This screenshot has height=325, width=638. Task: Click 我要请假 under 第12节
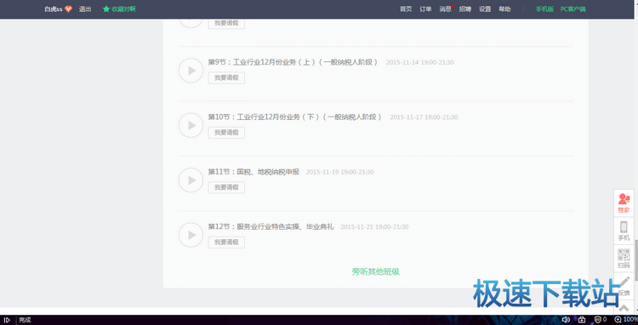click(226, 242)
